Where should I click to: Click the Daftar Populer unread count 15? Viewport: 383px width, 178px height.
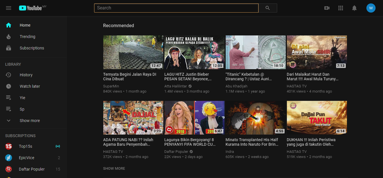point(58,169)
